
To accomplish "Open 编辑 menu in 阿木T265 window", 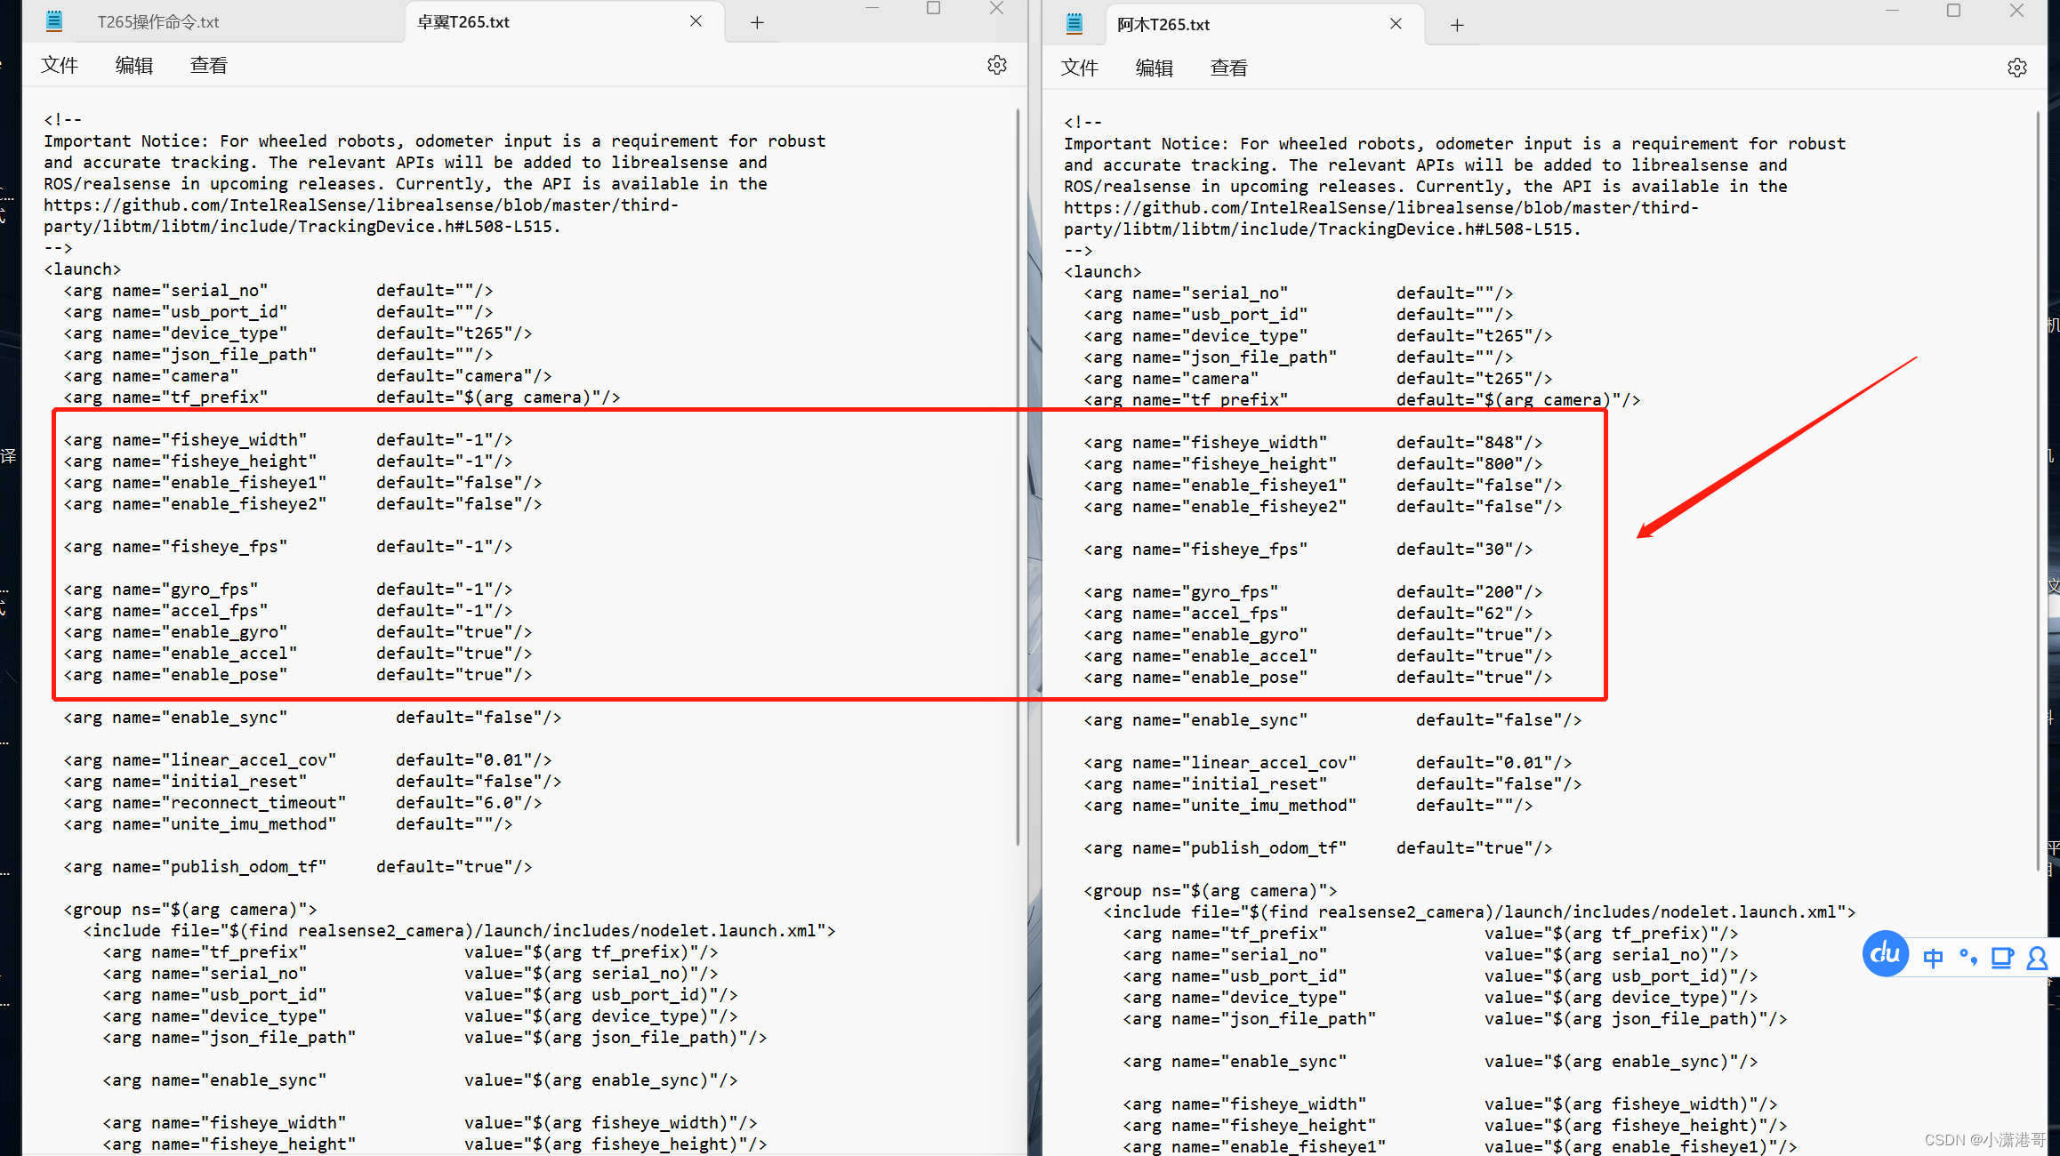I will (x=1155, y=68).
